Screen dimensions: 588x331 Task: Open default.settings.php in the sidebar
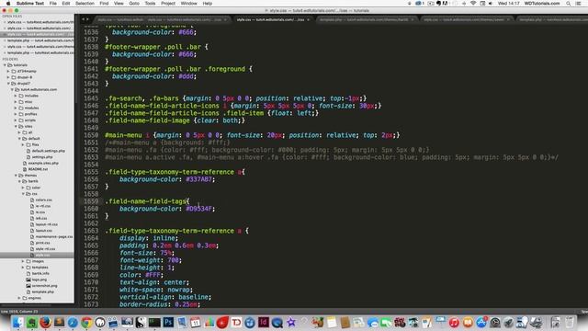[48, 151]
